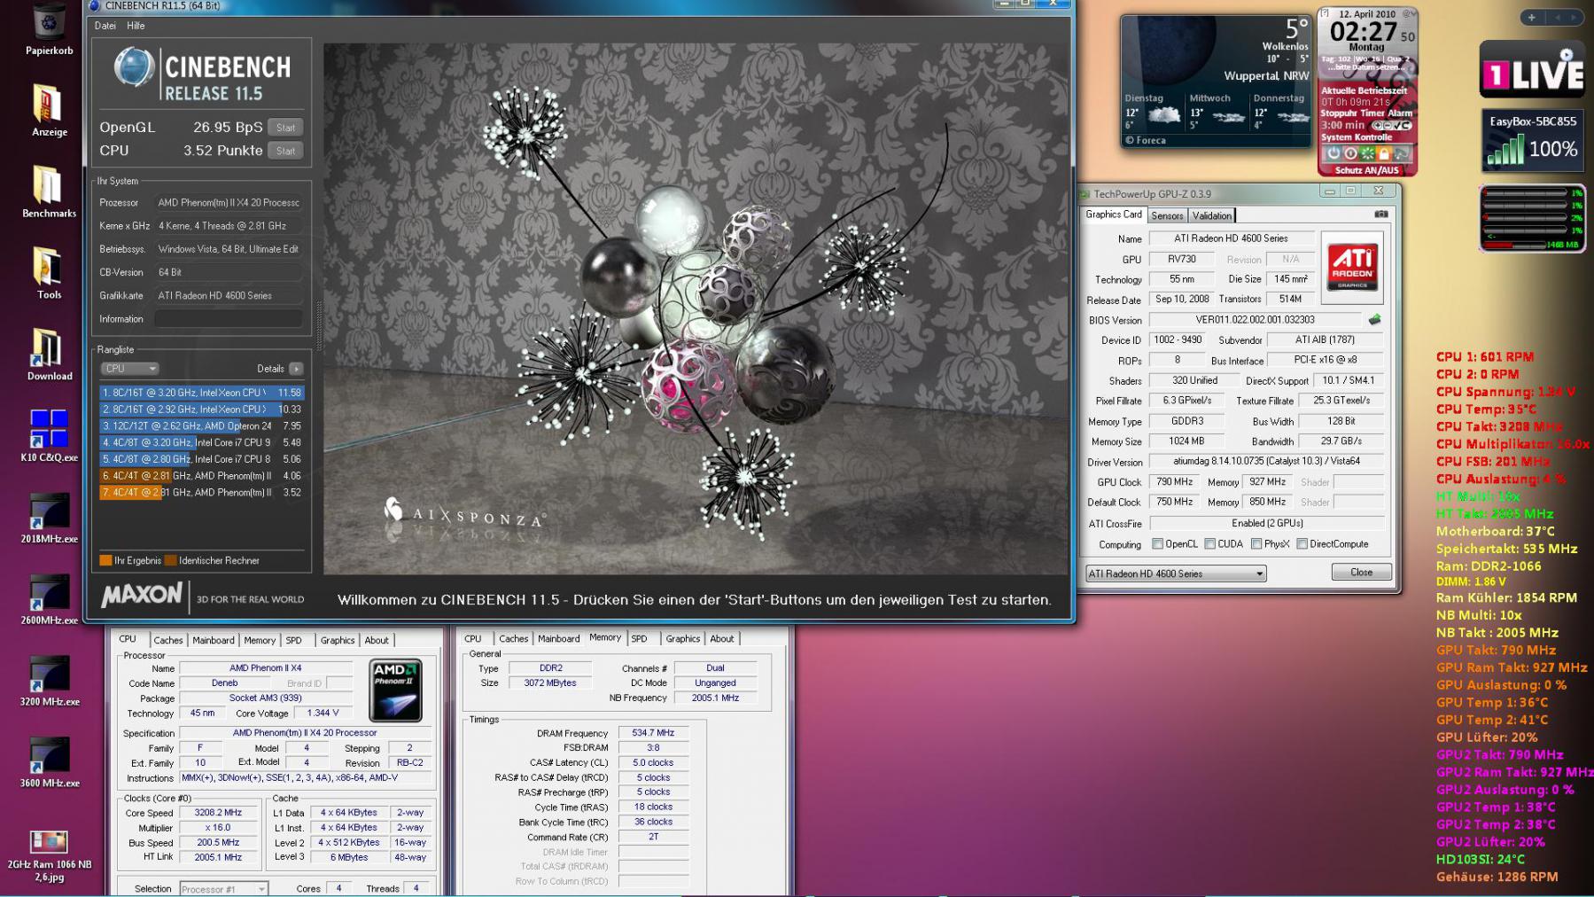Click the GPU-Z BIOS save chip icon
This screenshot has width=1594, height=897.
click(1374, 319)
